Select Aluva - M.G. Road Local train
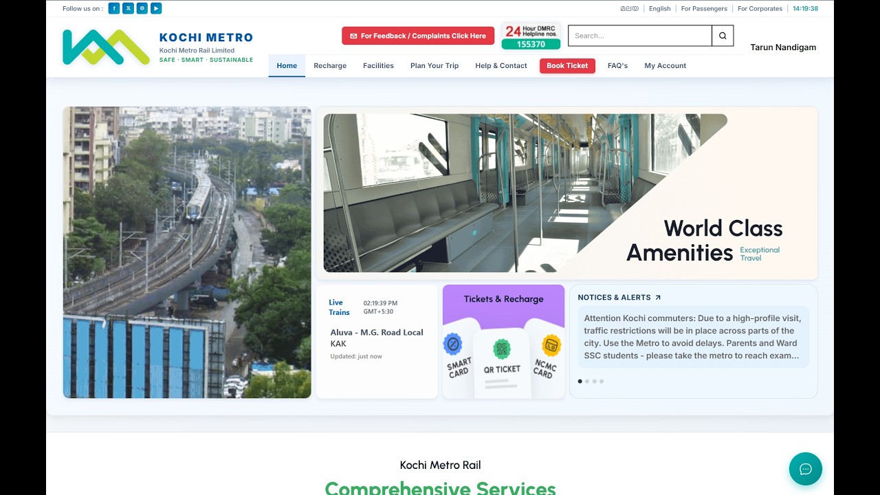880x495 pixels. tap(377, 333)
